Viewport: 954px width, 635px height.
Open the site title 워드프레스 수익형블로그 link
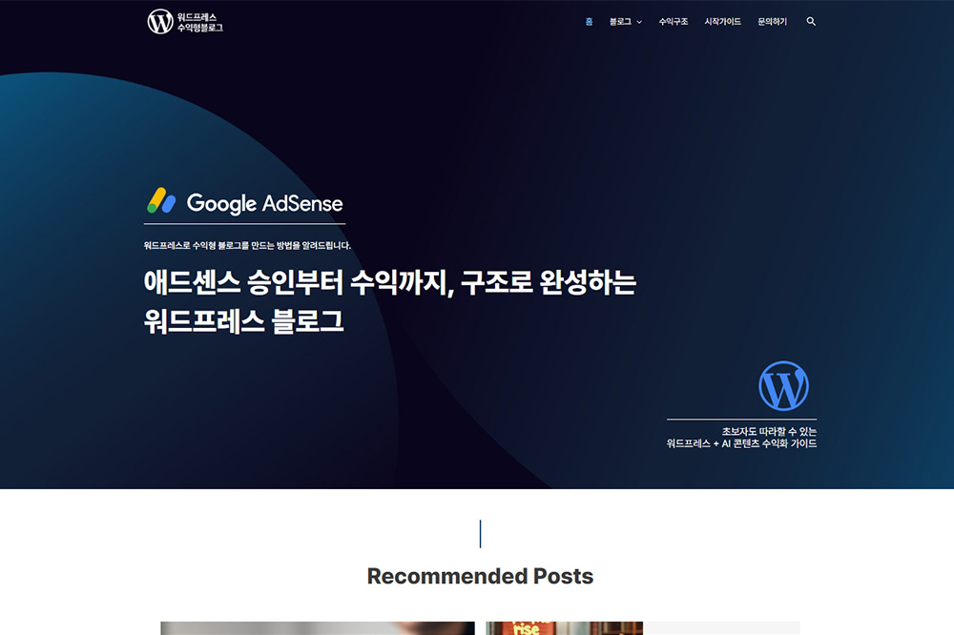click(200, 22)
